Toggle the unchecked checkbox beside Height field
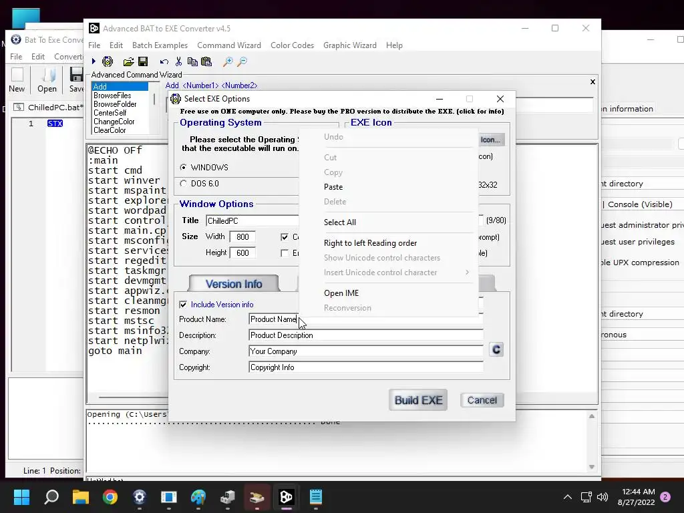 (285, 253)
